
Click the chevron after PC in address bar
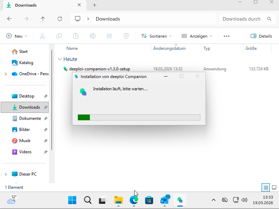pyautogui.click(x=88, y=19)
